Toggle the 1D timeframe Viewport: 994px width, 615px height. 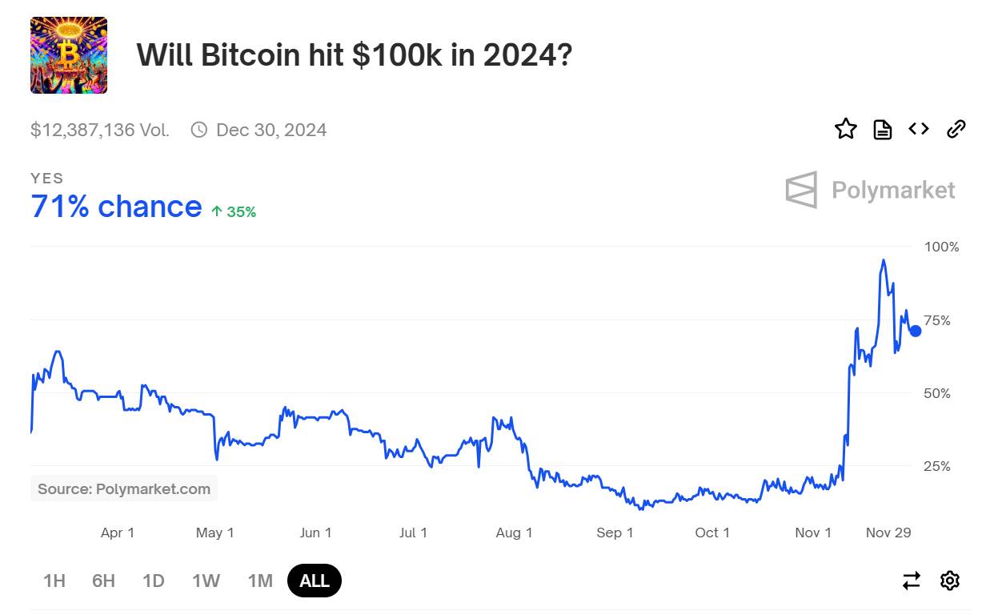coord(154,581)
